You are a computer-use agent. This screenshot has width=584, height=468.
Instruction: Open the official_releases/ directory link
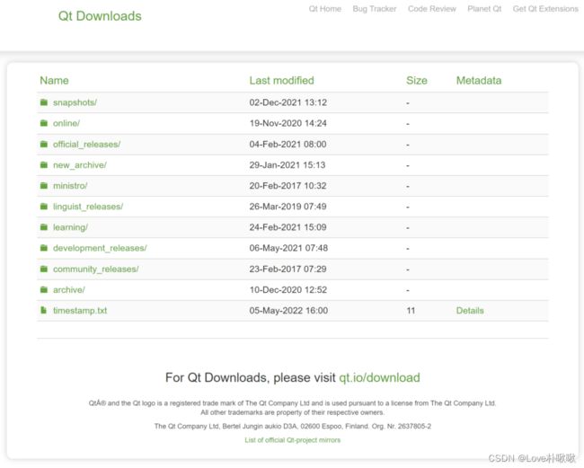(86, 144)
